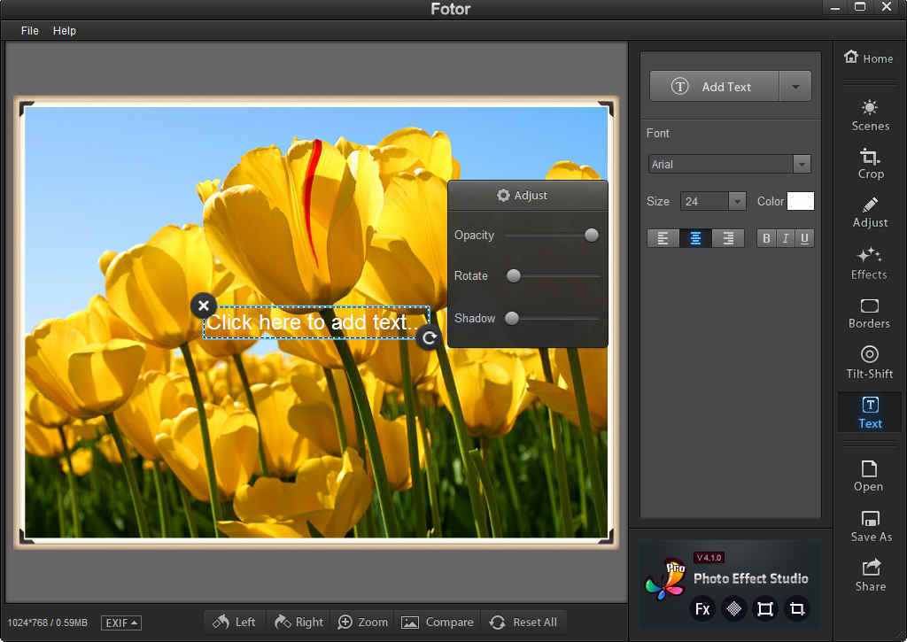This screenshot has height=642, width=907.
Task: Click the rotate handle on text box
Action: [429, 337]
